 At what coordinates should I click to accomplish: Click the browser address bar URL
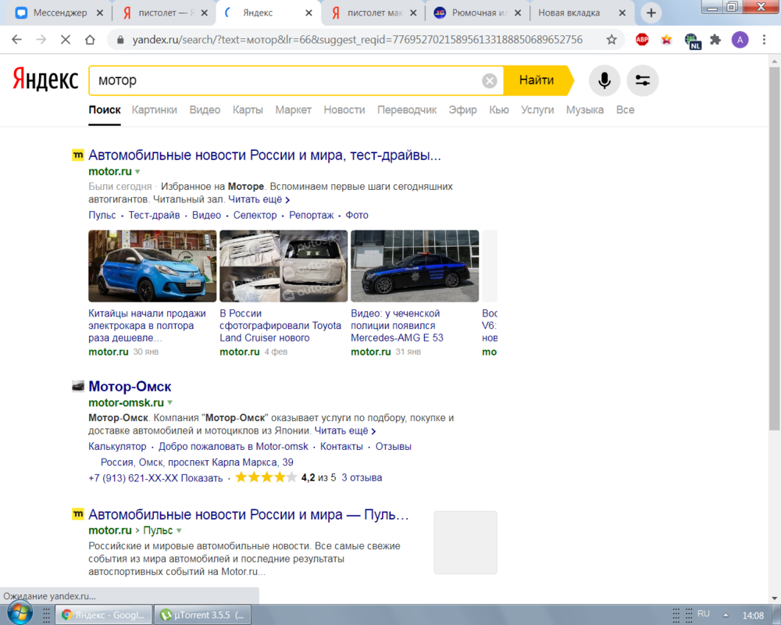click(x=357, y=40)
